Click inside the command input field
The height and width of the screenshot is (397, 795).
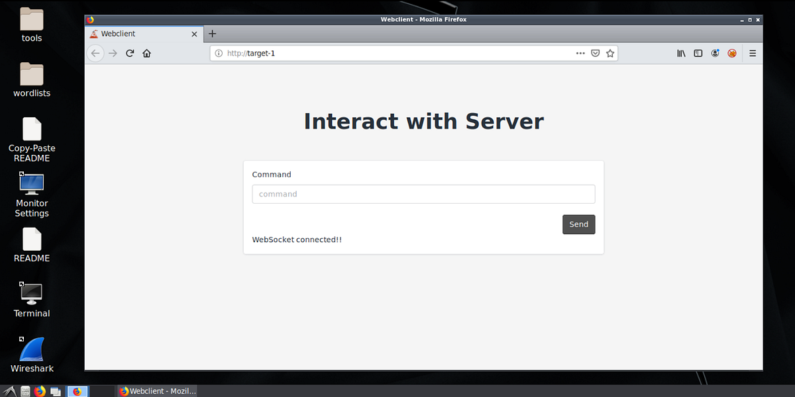423,193
